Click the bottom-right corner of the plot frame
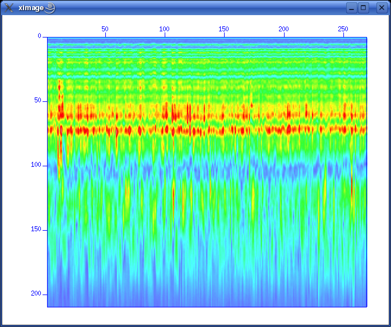This screenshot has height=327, width=391. click(366, 307)
